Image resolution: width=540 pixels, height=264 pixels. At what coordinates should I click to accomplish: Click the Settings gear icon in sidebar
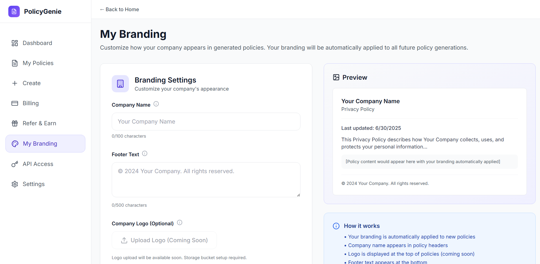[x=15, y=184]
